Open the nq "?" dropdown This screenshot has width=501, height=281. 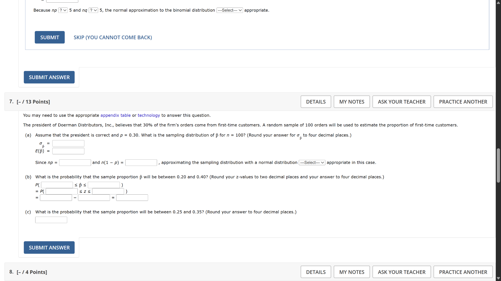click(93, 10)
